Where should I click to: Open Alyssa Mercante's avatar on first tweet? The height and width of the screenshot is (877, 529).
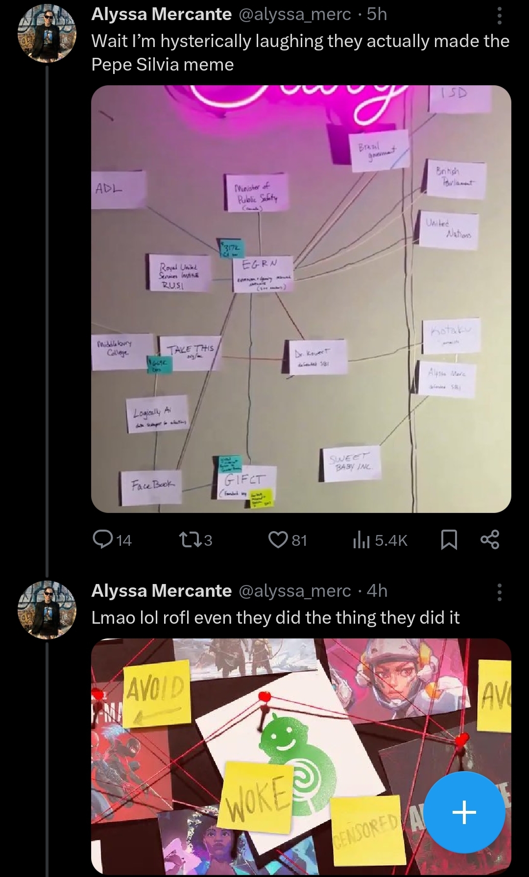coord(47,34)
